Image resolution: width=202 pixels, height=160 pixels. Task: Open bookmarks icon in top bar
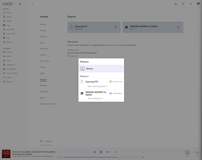183,4
